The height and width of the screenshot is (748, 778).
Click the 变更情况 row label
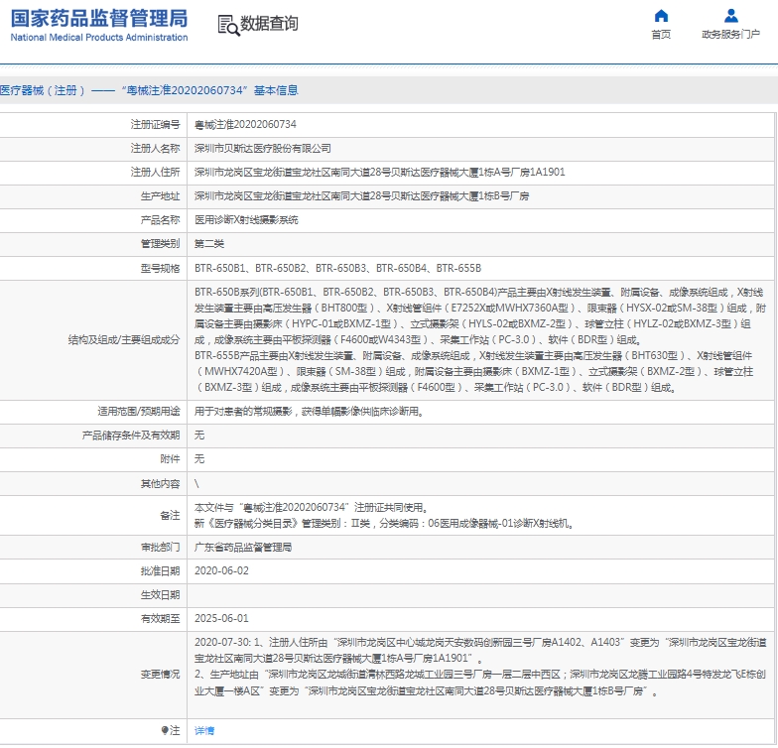click(161, 675)
